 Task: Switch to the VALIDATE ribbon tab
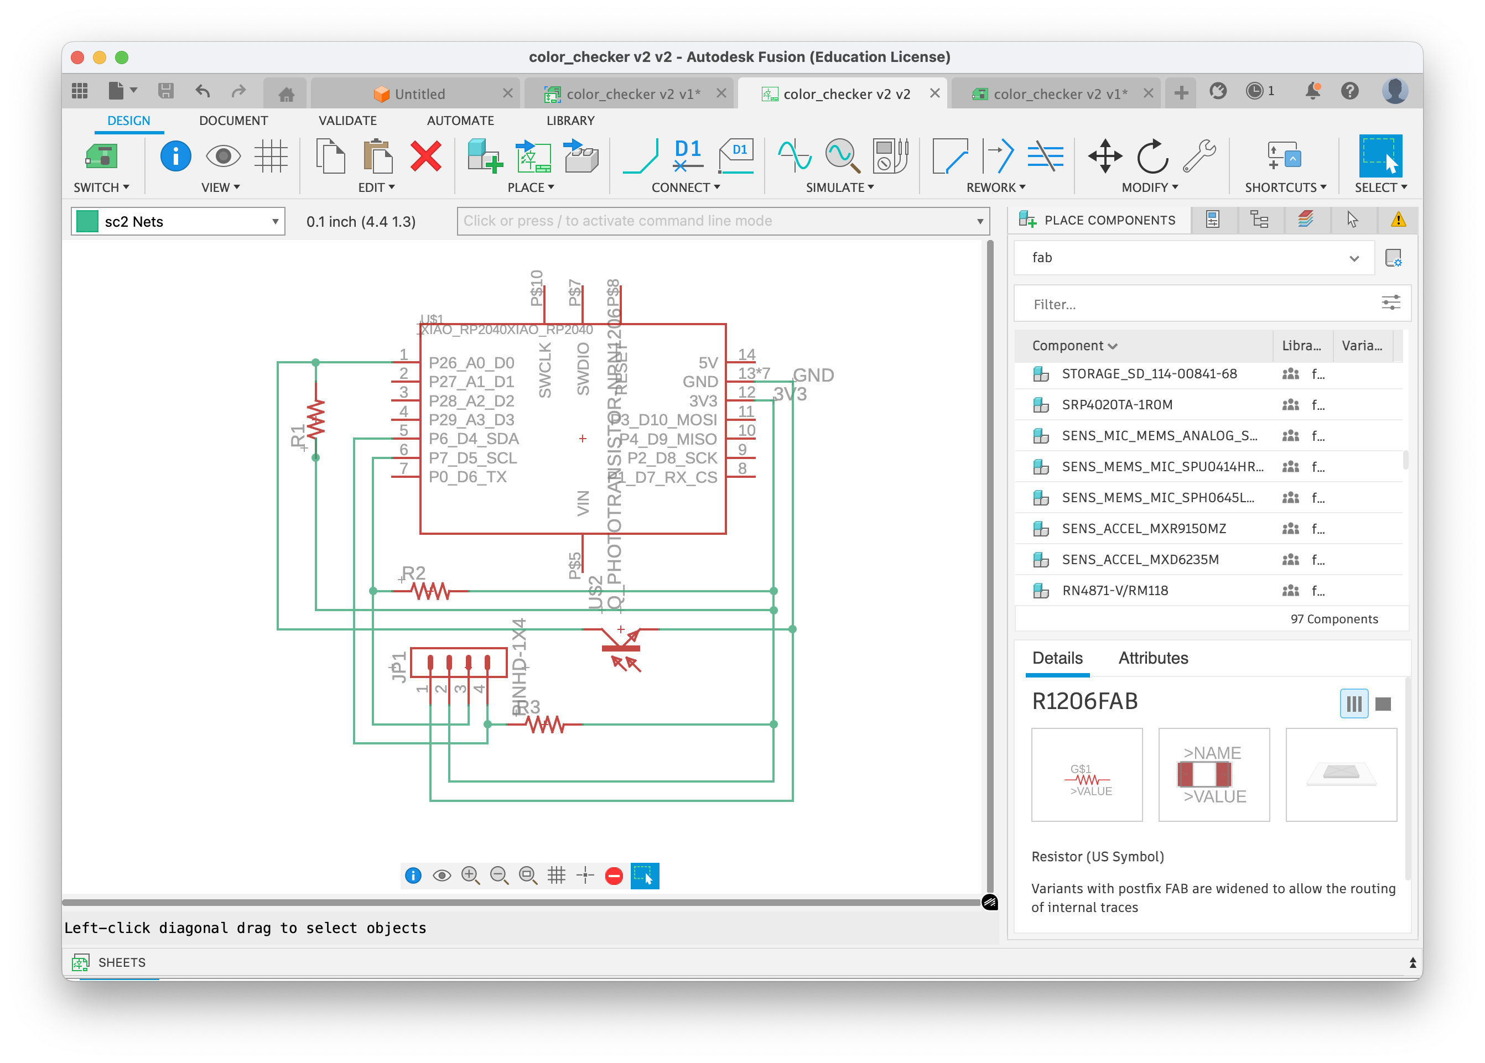pos(347,121)
